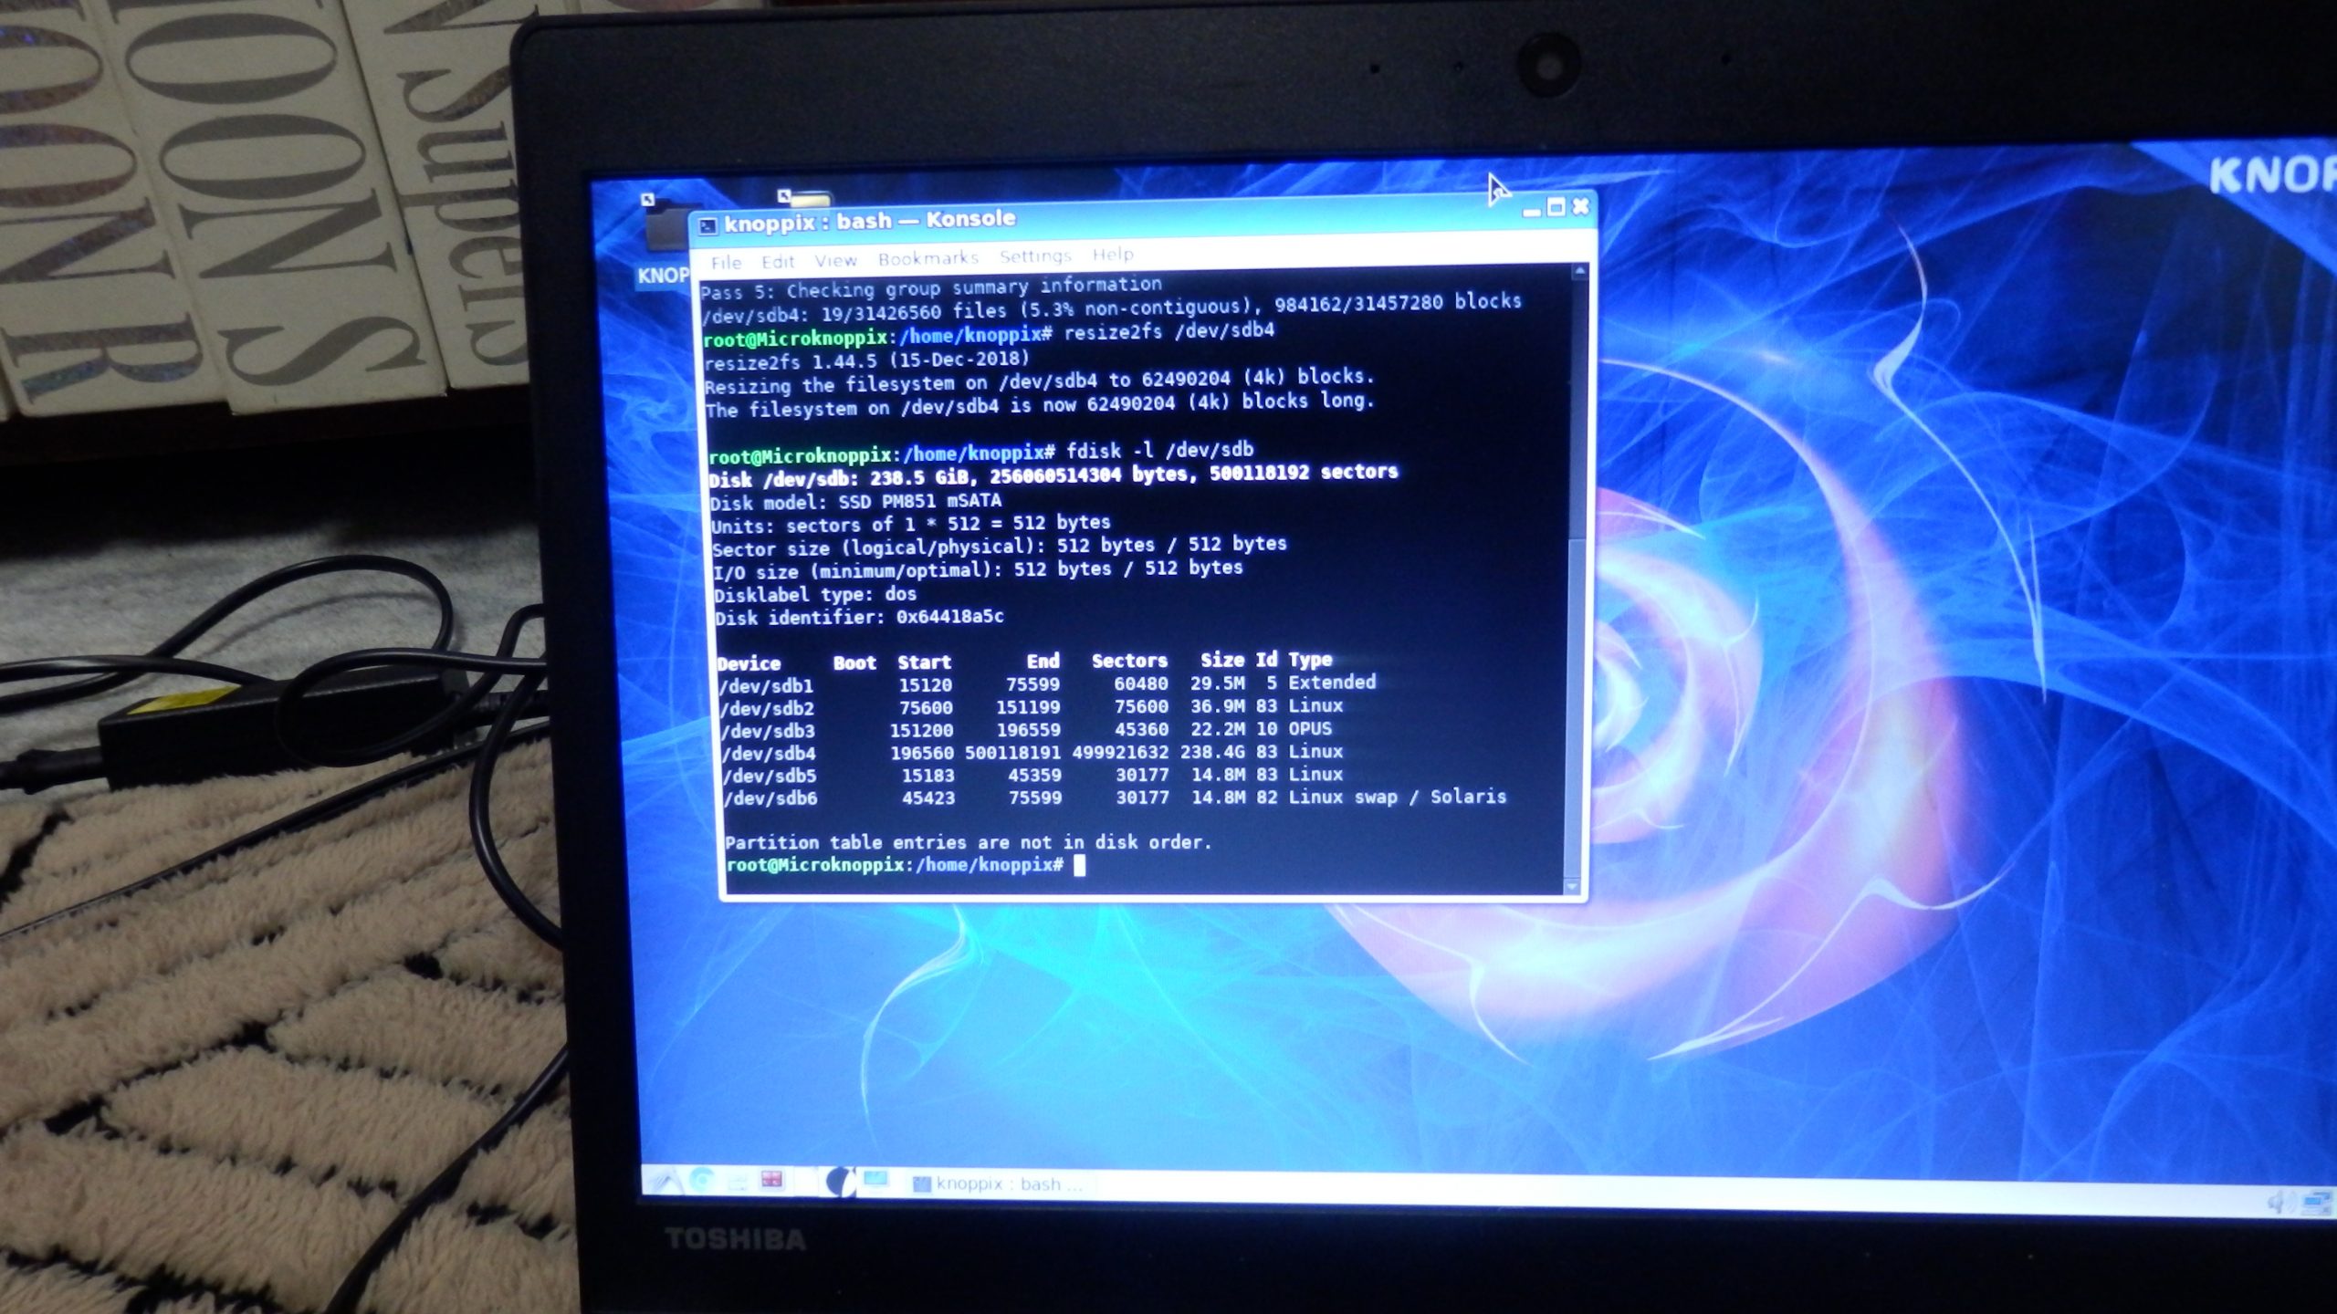
Task: Click the 'Device' column header in fdisk output
Action: click(x=749, y=663)
